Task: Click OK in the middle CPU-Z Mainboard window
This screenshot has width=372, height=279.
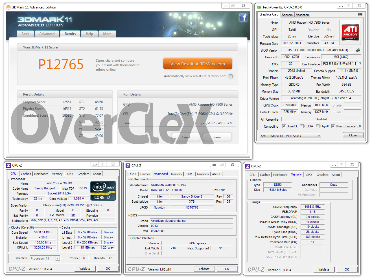Action: tap(227, 269)
